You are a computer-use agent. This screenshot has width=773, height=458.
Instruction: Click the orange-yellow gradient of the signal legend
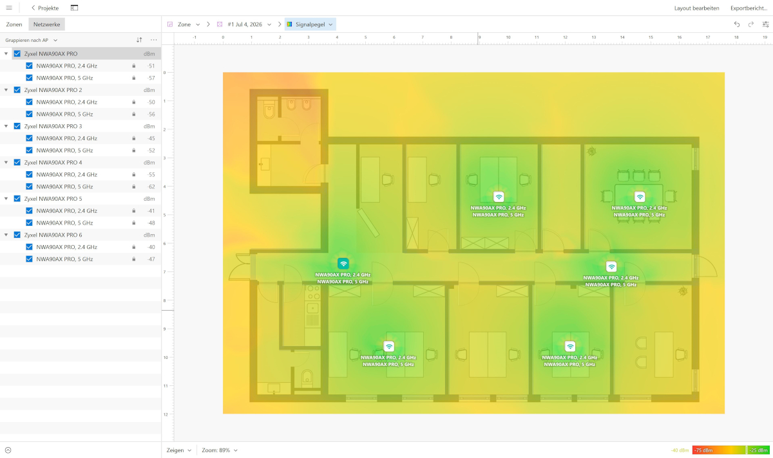(732, 450)
